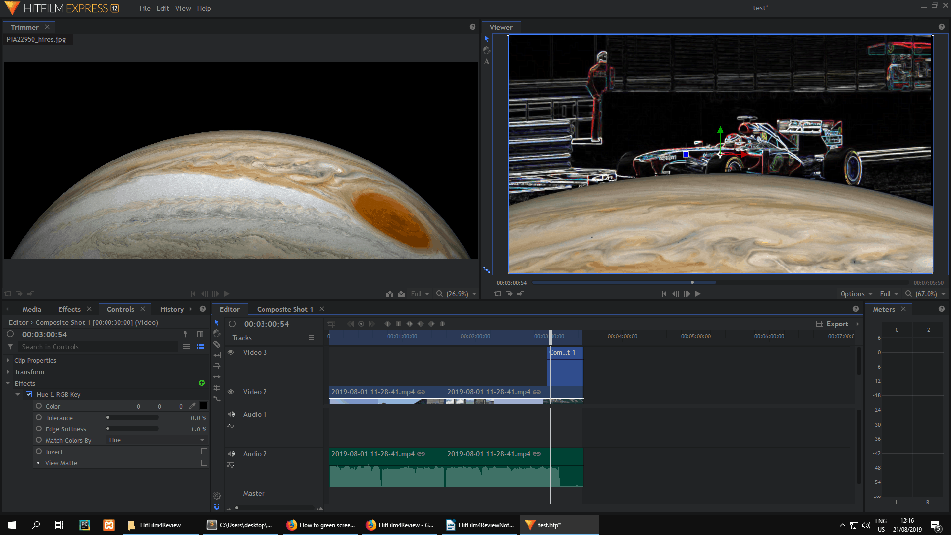951x535 pixels.
Task: Collapse the Hue & RGB Key effect
Action: pyautogui.click(x=18, y=394)
